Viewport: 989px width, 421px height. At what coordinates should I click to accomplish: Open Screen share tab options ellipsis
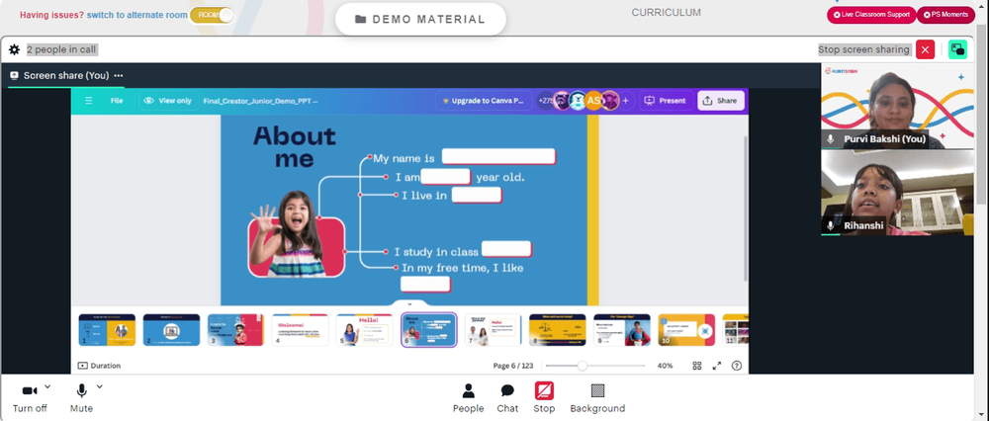tap(118, 76)
